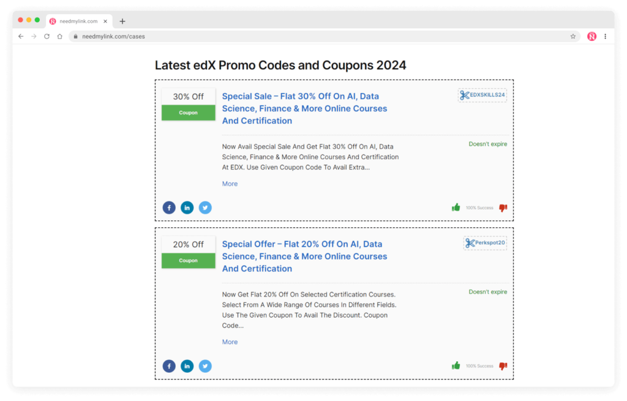This screenshot has height=401, width=627.
Task: Thumbs down the EDXSKILLS24 coupon
Action: click(503, 208)
